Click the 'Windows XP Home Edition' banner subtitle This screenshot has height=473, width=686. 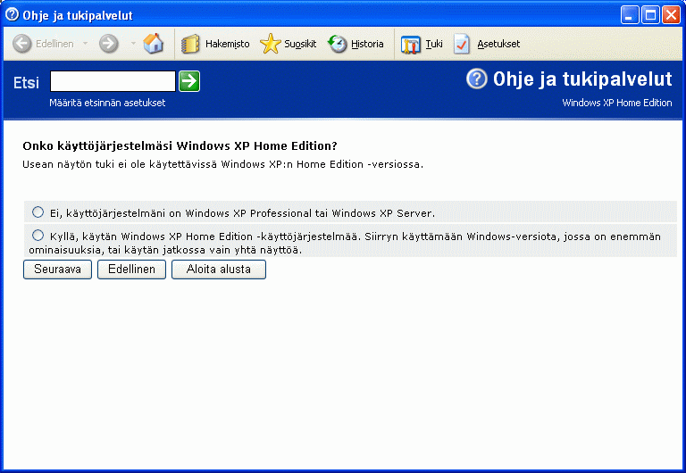(617, 103)
